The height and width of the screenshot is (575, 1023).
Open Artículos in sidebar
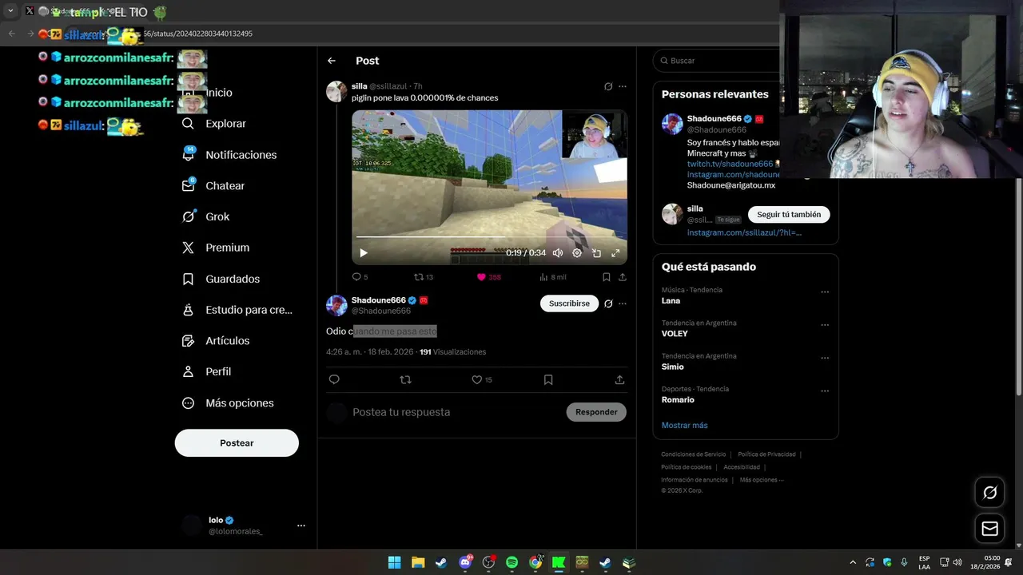tap(216, 340)
